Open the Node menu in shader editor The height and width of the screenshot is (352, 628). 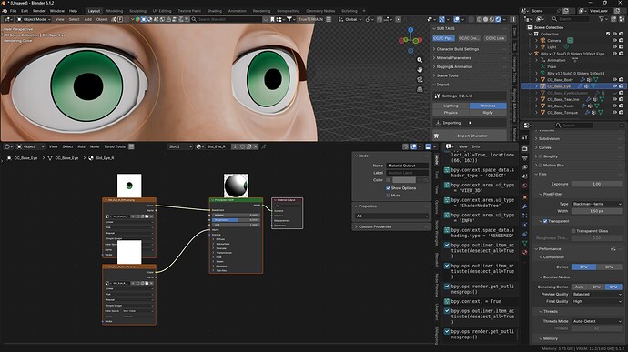95,147
